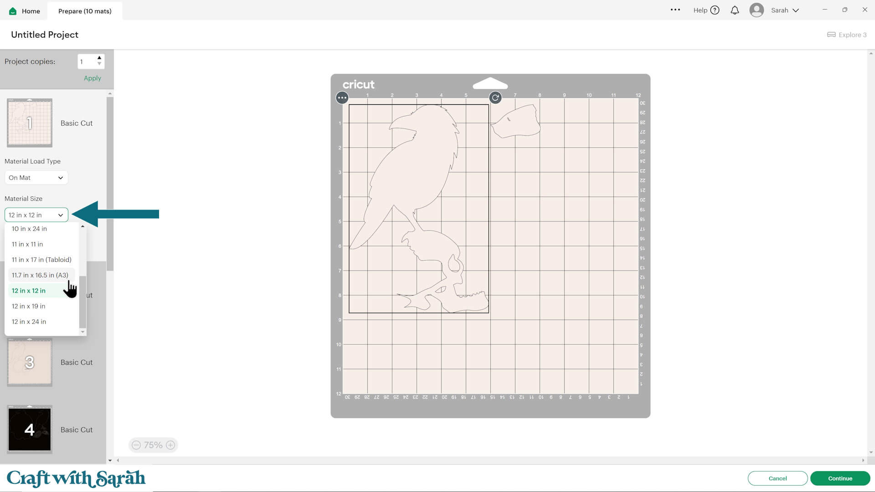The height and width of the screenshot is (492, 875).
Task: Open the notifications bell
Action: pos(735,10)
